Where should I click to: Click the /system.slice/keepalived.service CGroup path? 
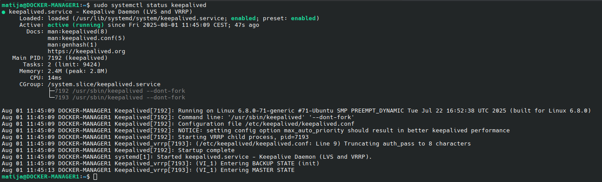(x=104, y=84)
